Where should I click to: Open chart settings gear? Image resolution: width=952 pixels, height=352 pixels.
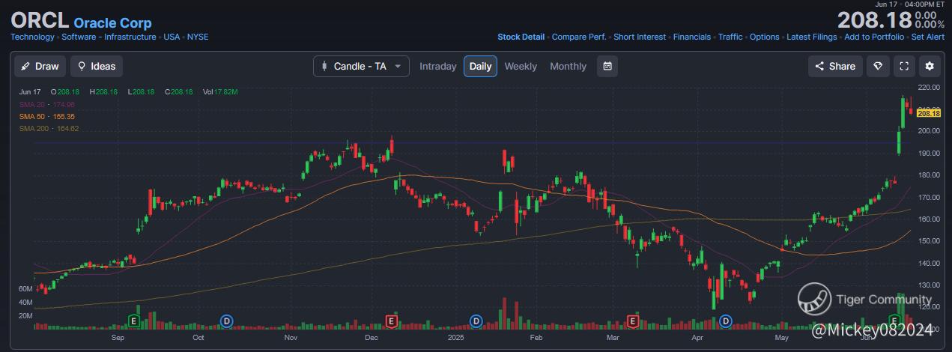(930, 66)
